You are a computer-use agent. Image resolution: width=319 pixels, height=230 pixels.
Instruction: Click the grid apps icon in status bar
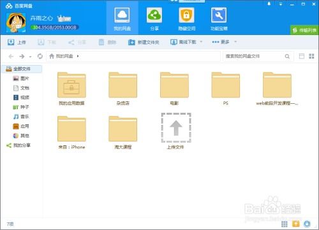point(285,224)
